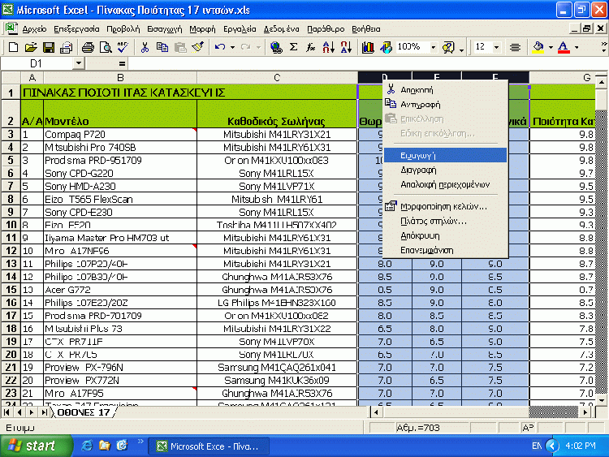Screen dimensions: 609x457
Task: Click the Redo arrow icon
Action: (245, 47)
